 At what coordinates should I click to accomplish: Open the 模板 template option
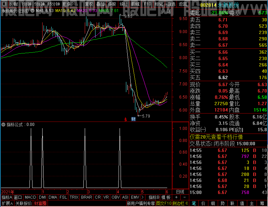[166, 197]
